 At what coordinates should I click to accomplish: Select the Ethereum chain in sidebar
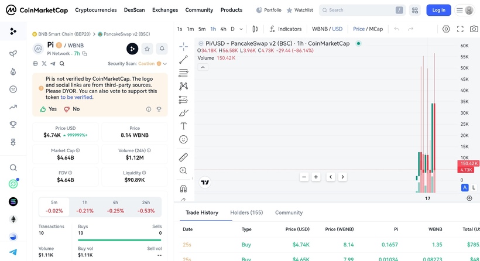(x=13, y=219)
